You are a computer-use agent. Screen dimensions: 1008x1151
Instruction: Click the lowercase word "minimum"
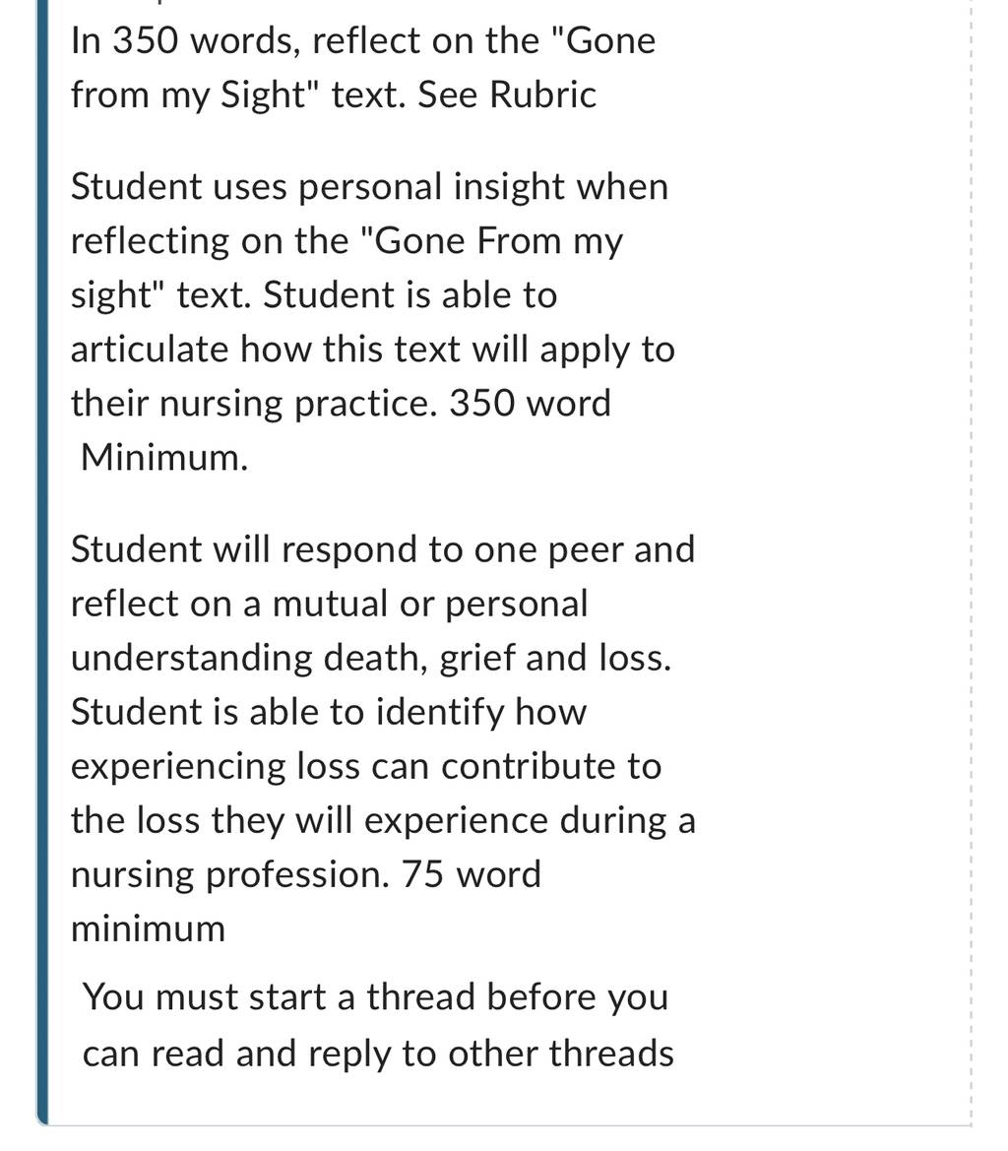click(x=149, y=928)
